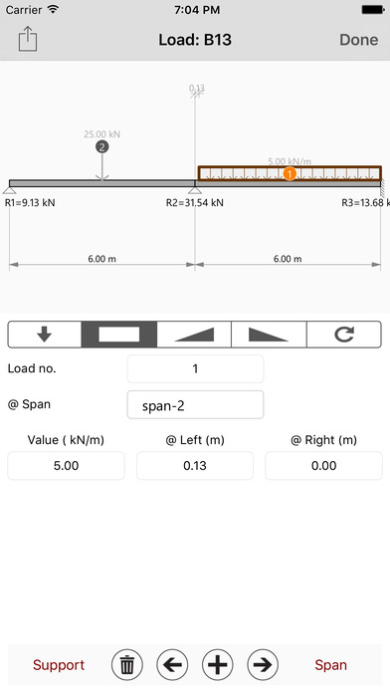
Task: Choose the uniform rectangular load type
Action: 119,335
